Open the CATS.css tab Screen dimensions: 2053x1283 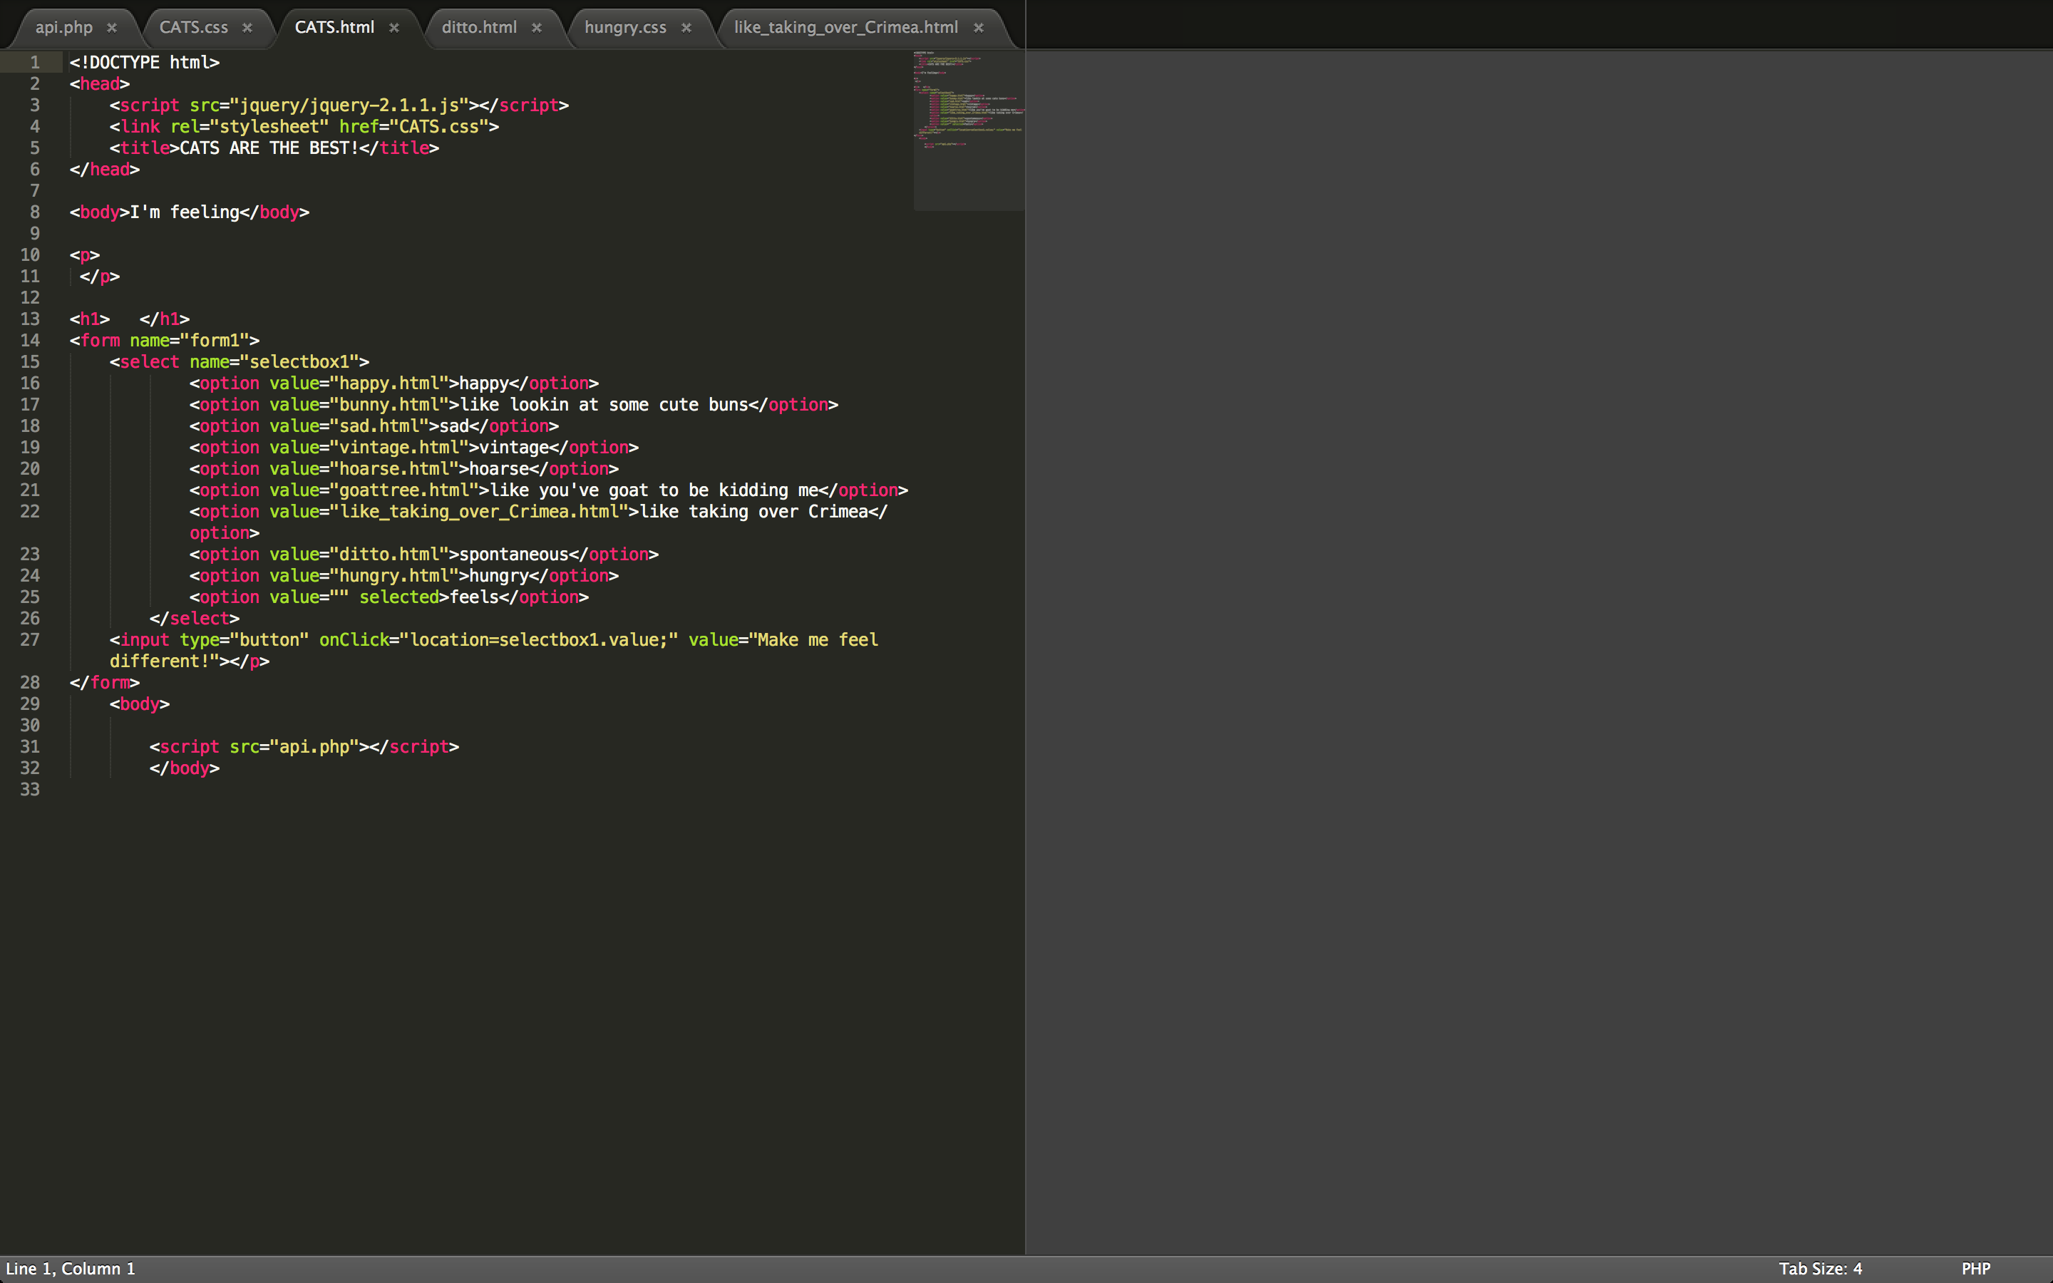(193, 27)
